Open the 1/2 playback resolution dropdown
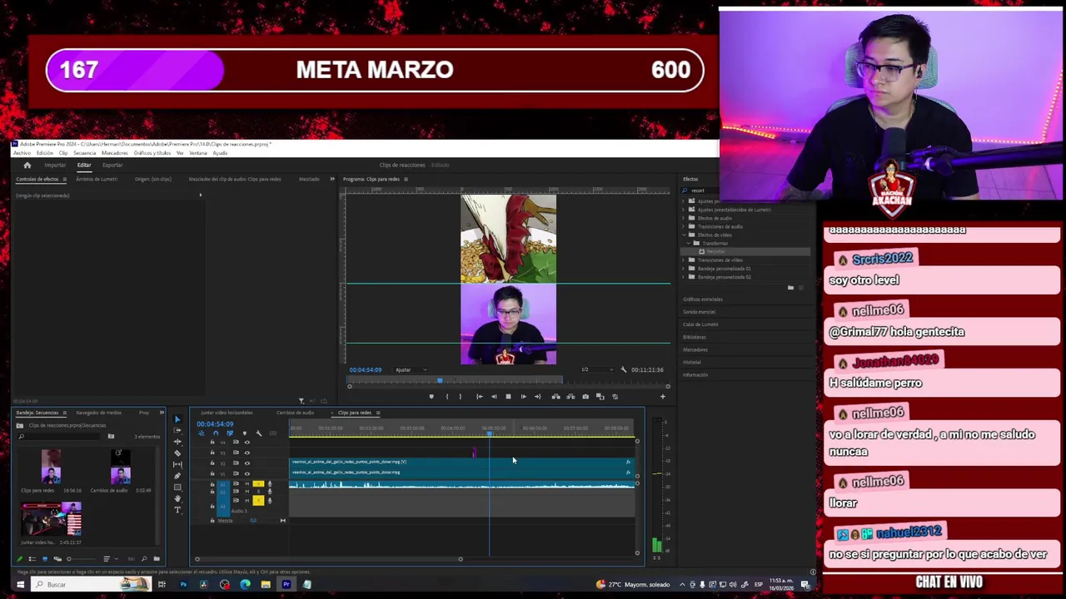This screenshot has height=599, width=1066. [x=598, y=369]
